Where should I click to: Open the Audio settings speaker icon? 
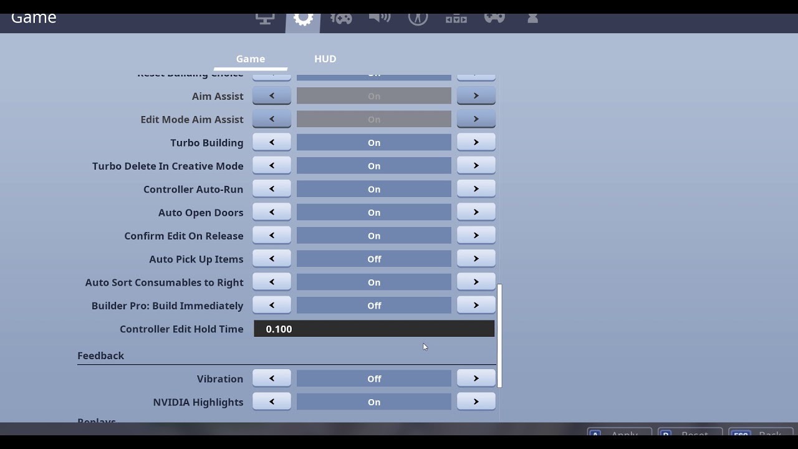(380, 17)
